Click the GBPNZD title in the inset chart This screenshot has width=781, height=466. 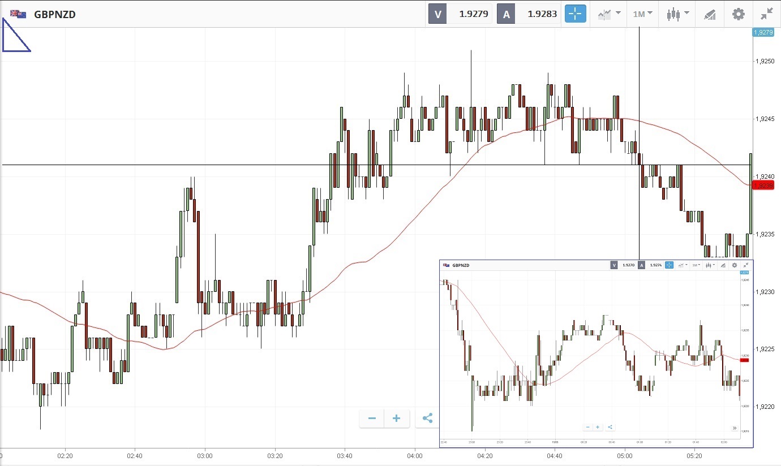coord(461,265)
